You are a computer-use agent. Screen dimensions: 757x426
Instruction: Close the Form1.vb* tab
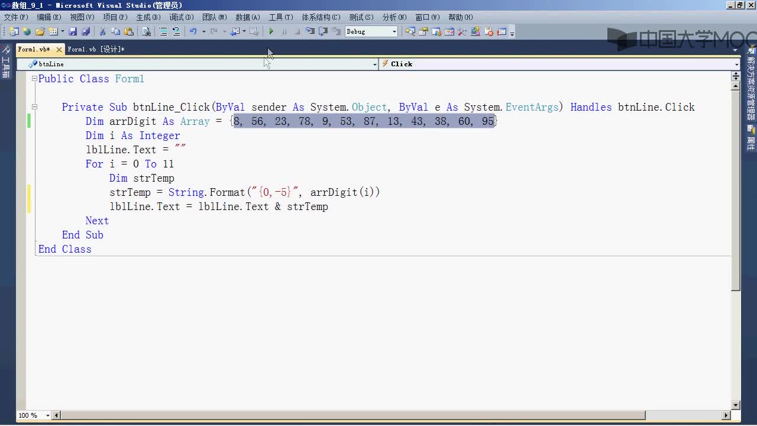(x=59, y=50)
